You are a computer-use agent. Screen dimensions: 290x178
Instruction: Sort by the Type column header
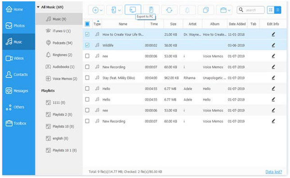(97, 24)
